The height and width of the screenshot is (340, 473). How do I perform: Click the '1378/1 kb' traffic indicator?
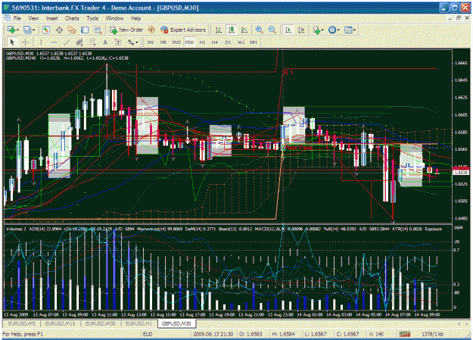click(x=433, y=334)
